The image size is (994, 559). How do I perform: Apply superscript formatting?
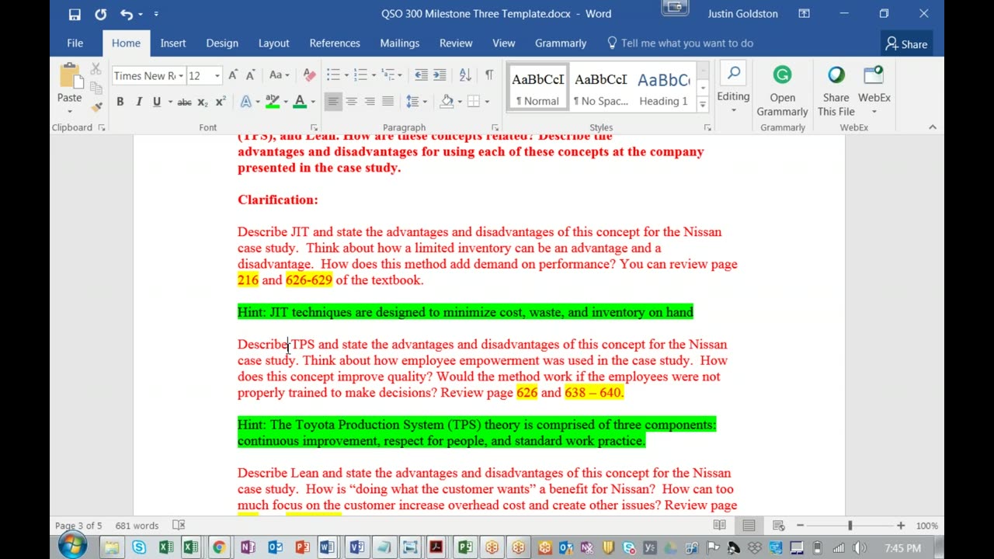pos(221,102)
